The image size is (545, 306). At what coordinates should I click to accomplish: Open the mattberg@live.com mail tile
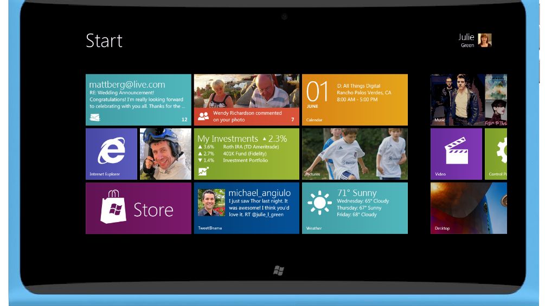138,100
